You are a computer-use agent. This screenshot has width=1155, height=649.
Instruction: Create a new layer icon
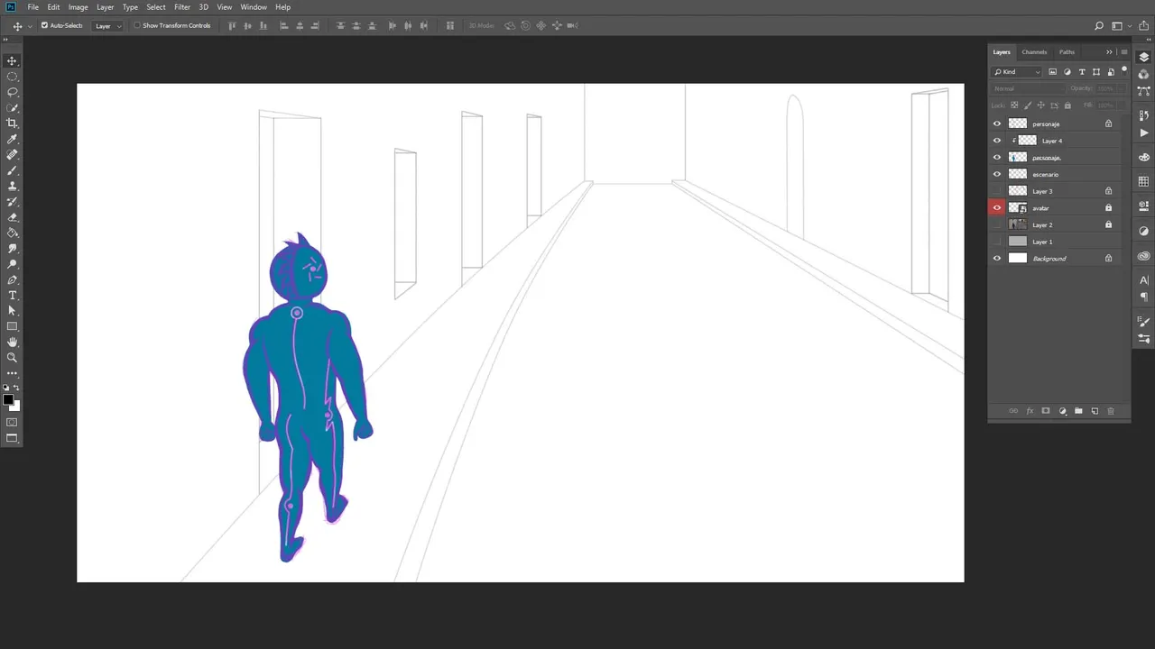(x=1095, y=411)
